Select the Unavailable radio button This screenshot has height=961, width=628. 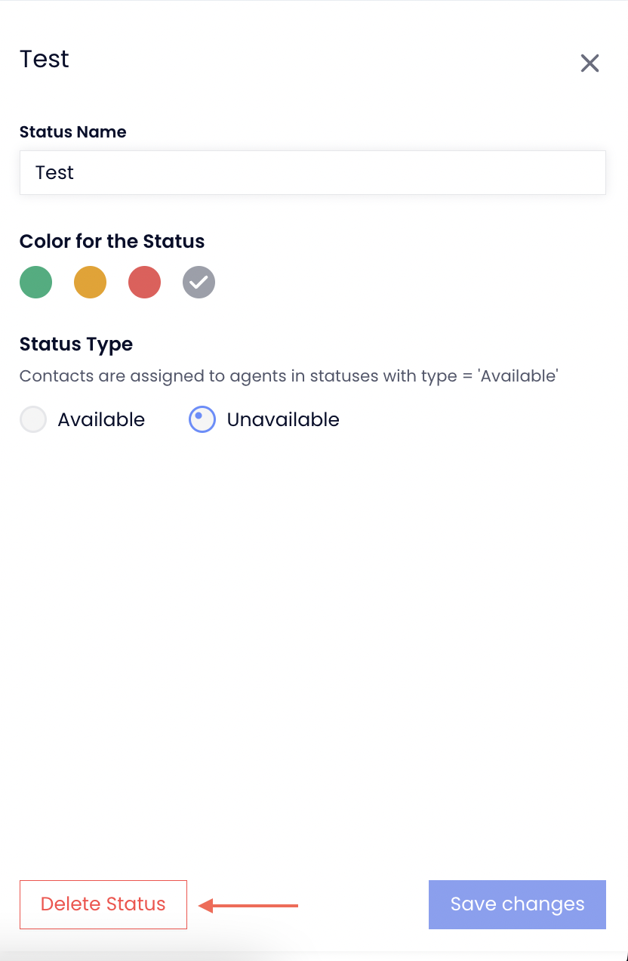click(x=202, y=419)
